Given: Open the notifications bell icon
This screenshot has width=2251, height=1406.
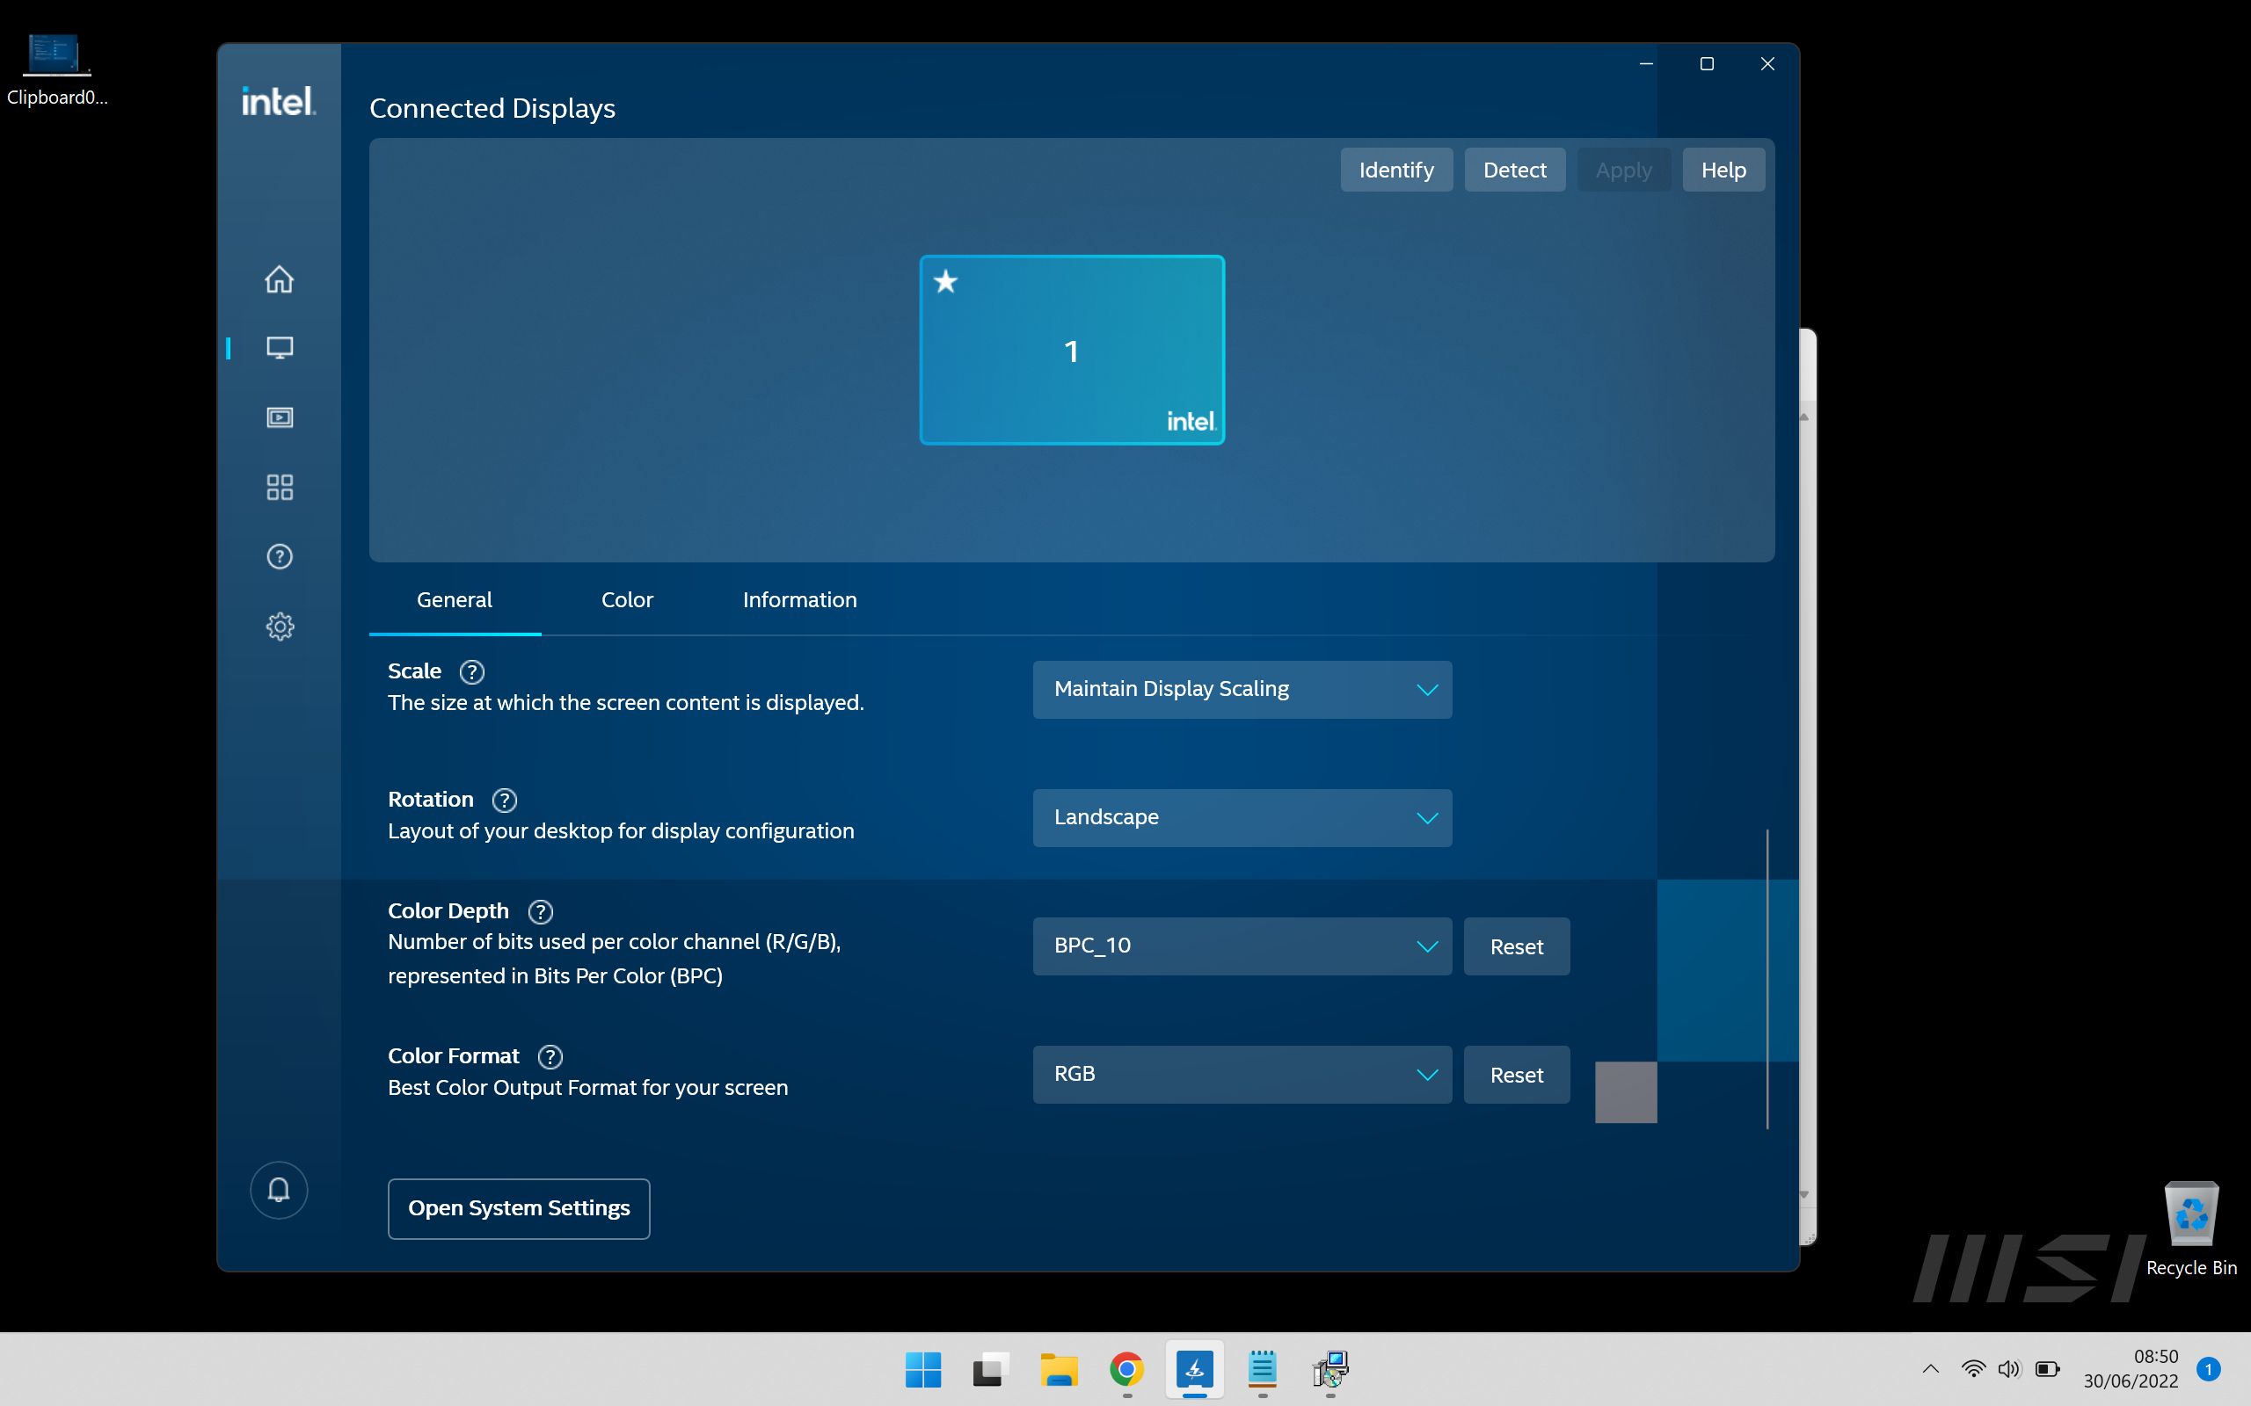Looking at the screenshot, I should point(278,1189).
